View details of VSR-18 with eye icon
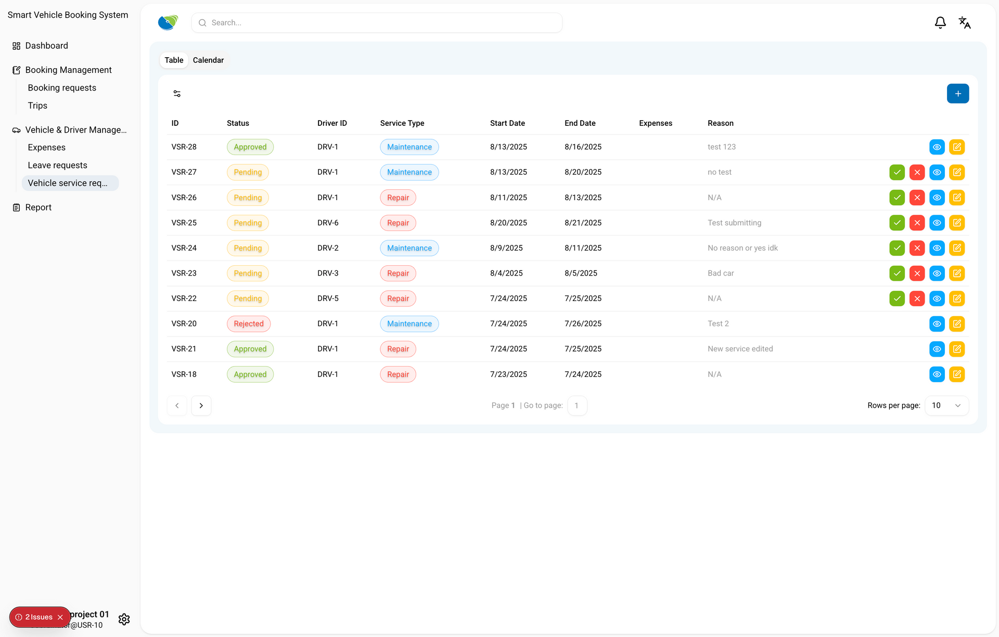This screenshot has height=637, width=999. tap(937, 374)
